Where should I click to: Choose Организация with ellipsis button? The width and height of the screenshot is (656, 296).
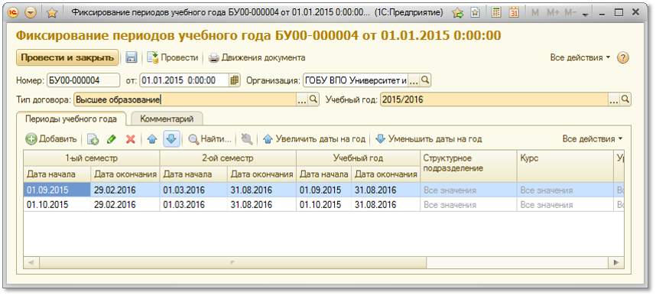[x=414, y=80]
